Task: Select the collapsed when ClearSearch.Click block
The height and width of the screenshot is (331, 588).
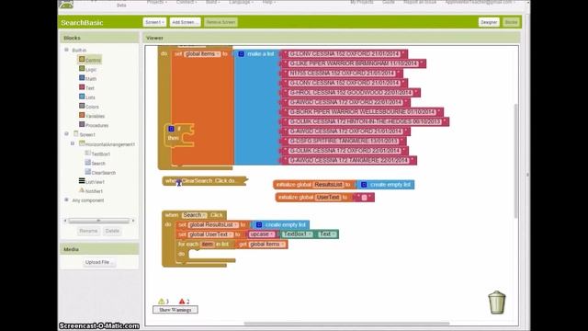Action: point(205,181)
